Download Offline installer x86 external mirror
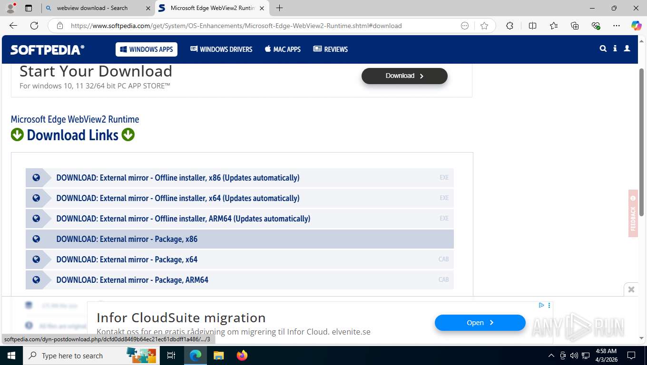This screenshot has width=647, height=365. 240,178
